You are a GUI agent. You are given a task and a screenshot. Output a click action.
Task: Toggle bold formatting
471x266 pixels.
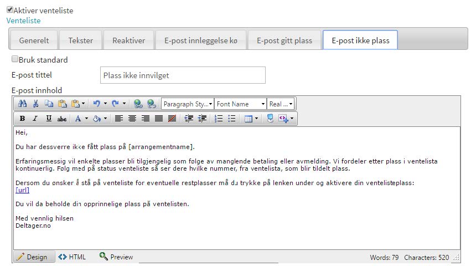point(22,119)
